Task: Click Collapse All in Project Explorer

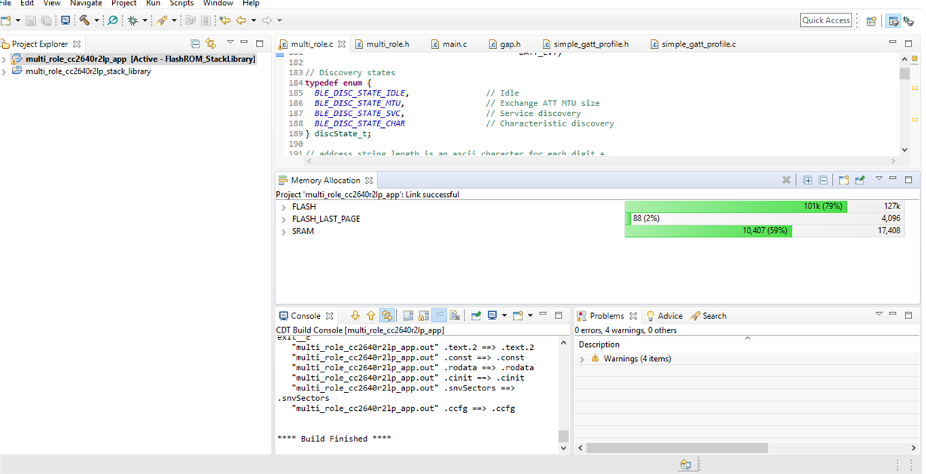Action: coord(196,44)
